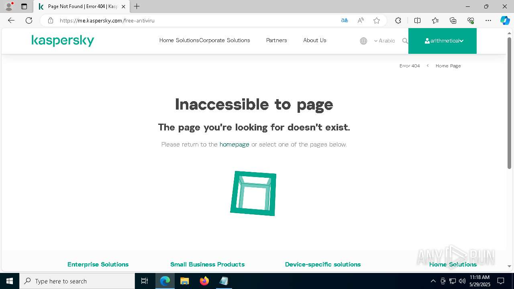Open the Windows Start menu
This screenshot has width=514, height=289.
[10, 281]
